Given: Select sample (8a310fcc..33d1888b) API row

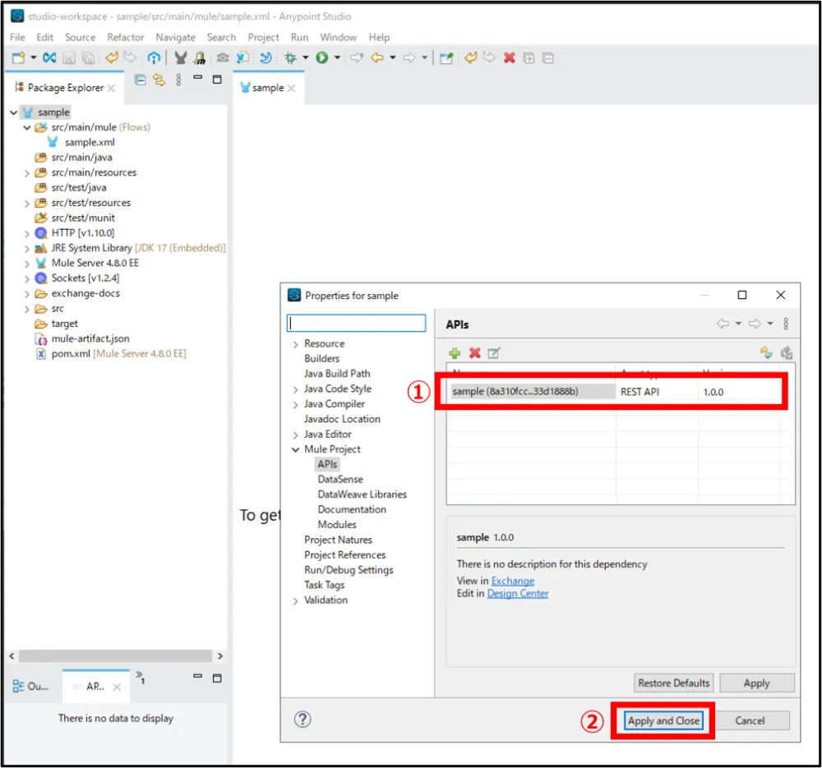Looking at the screenshot, I should click(613, 392).
